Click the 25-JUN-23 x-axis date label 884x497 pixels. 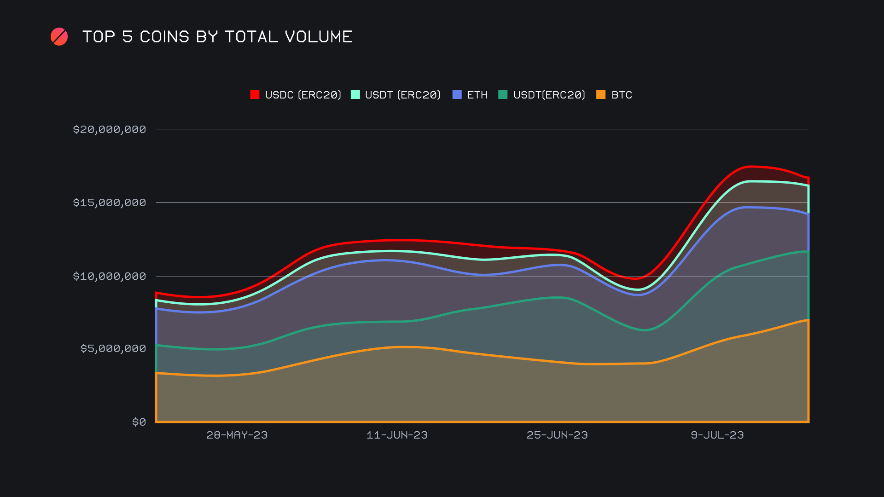[x=557, y=435]
